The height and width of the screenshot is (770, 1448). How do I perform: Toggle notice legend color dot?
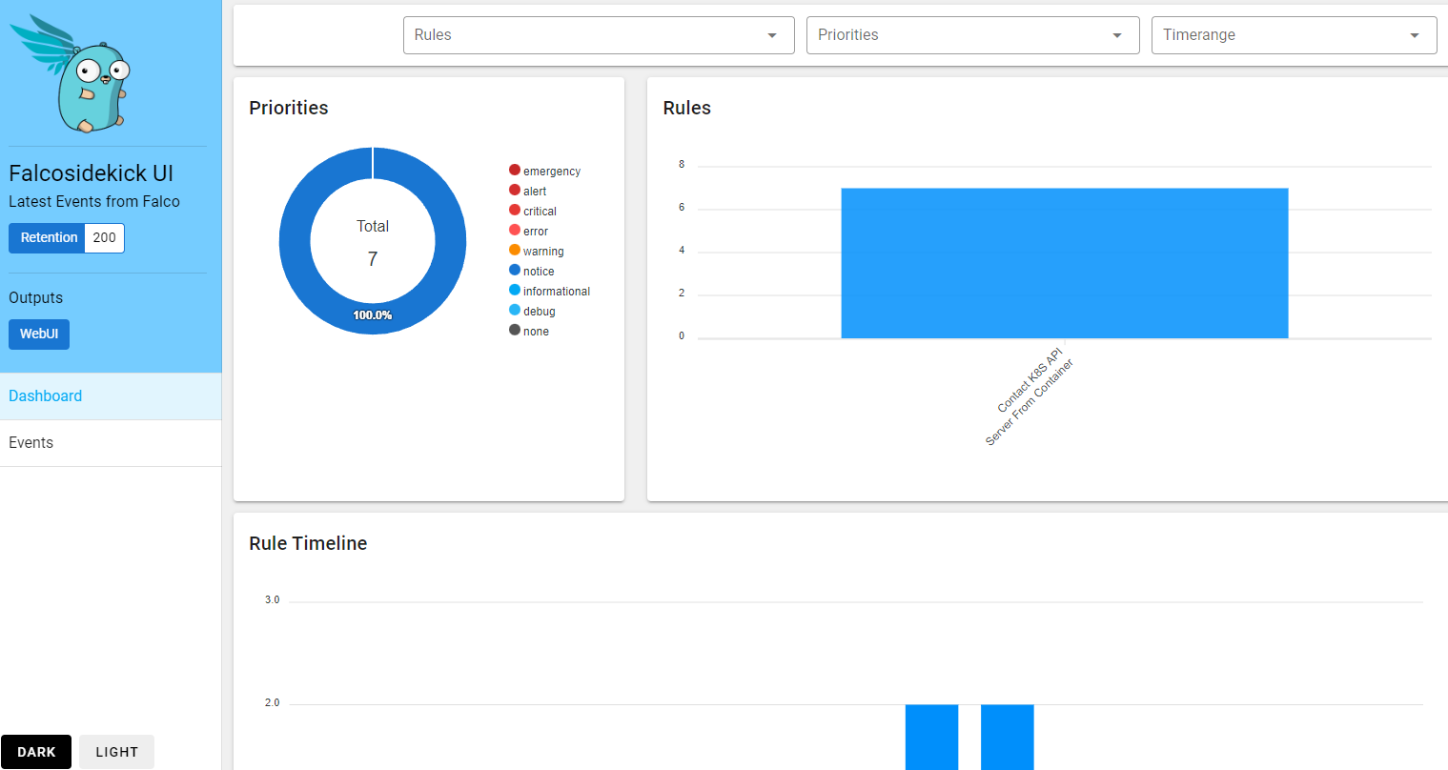click(x=515, y=271)
